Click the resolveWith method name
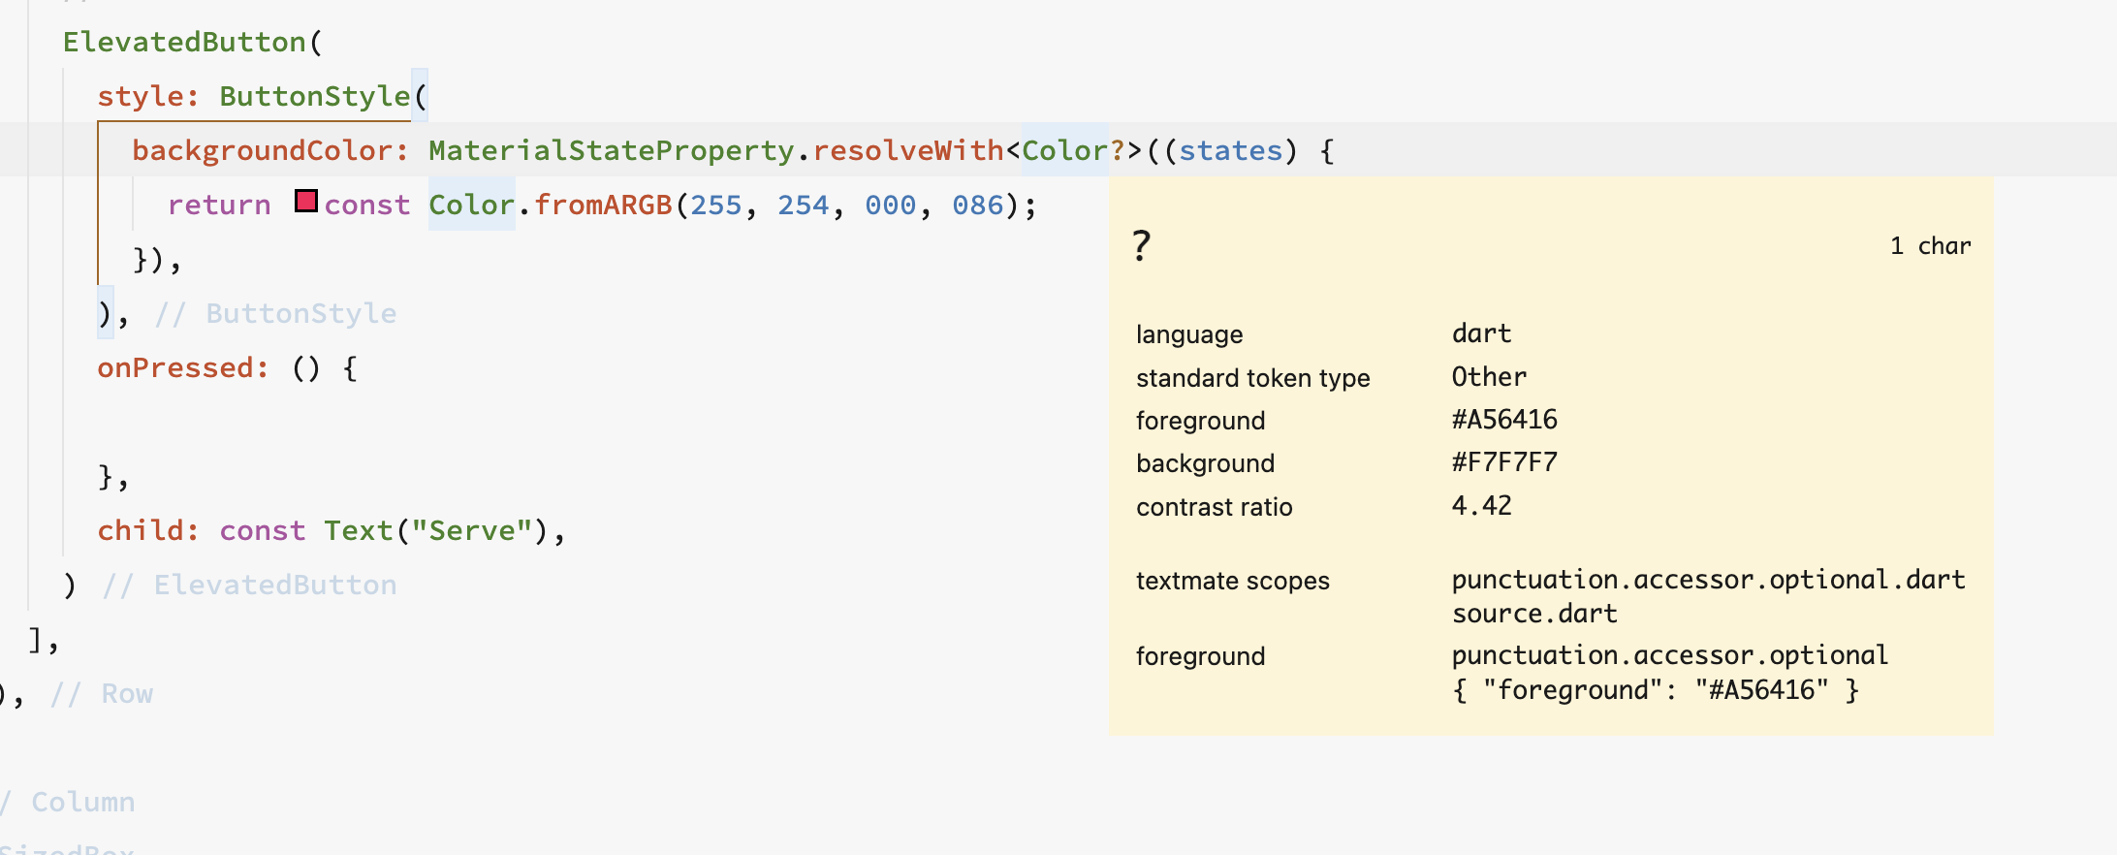 (x=908, y=150)
